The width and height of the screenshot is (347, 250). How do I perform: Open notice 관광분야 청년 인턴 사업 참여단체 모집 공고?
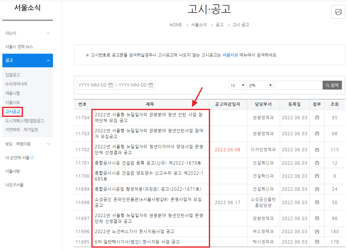(x=149, y=117)
